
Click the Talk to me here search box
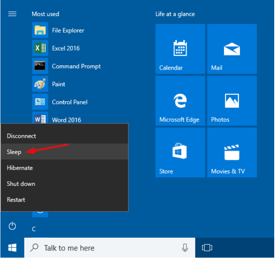pos(103,248)
